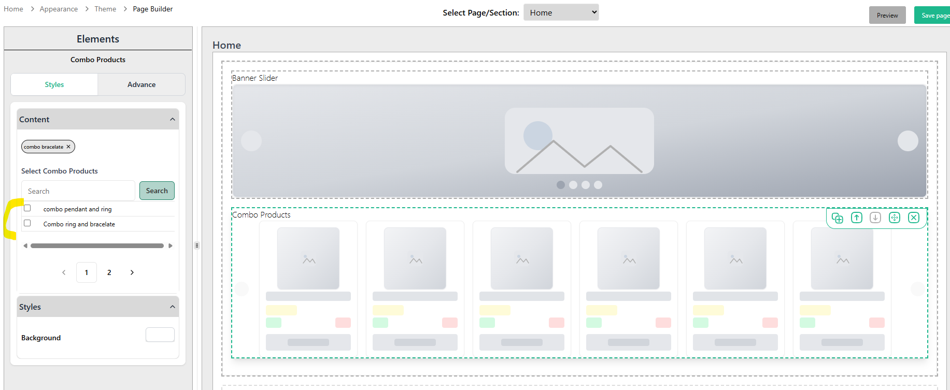Select the third banner slider dot

(586, 185)
